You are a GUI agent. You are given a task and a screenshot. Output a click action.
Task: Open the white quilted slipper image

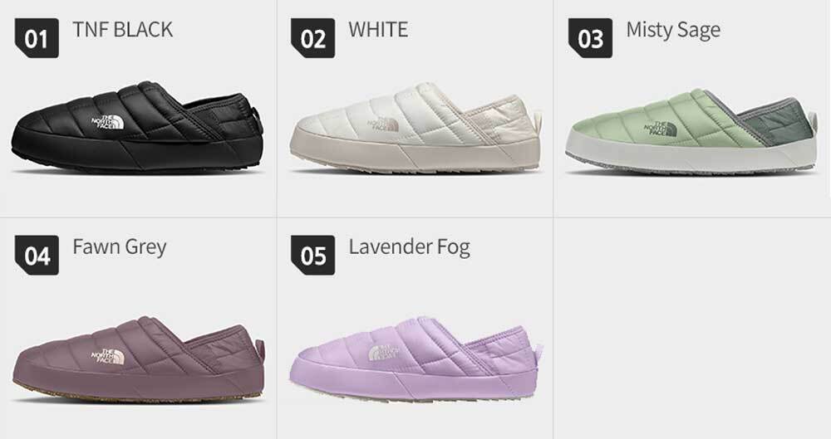[415, 127]
